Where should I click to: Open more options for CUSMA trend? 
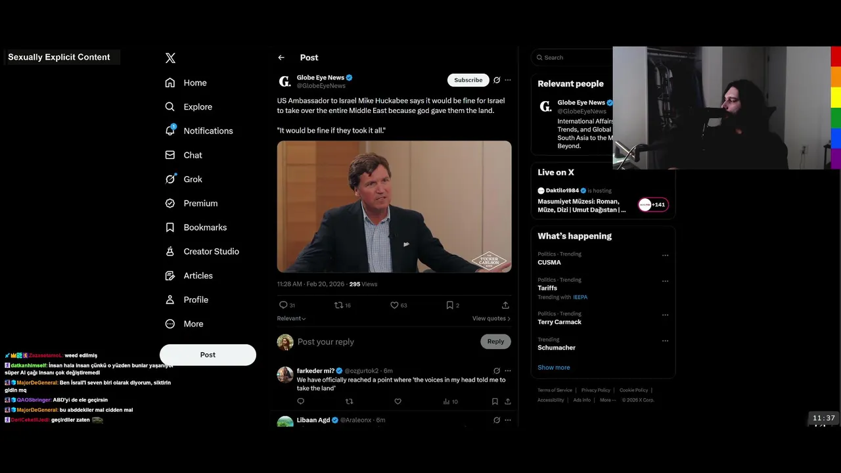pyautogui.click(x=665, y=256)
